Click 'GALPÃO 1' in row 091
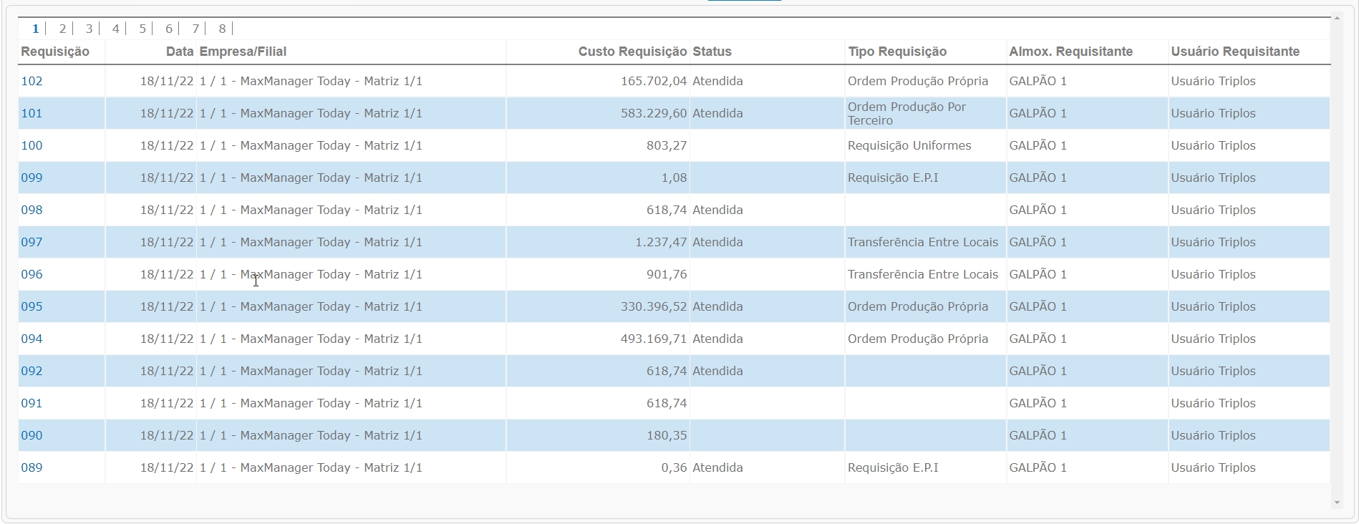The width and height of the screenshot is (1359, 524). tap(1038, 403)
